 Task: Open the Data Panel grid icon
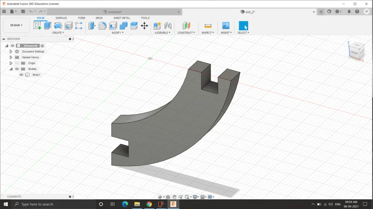click(4, 11)
